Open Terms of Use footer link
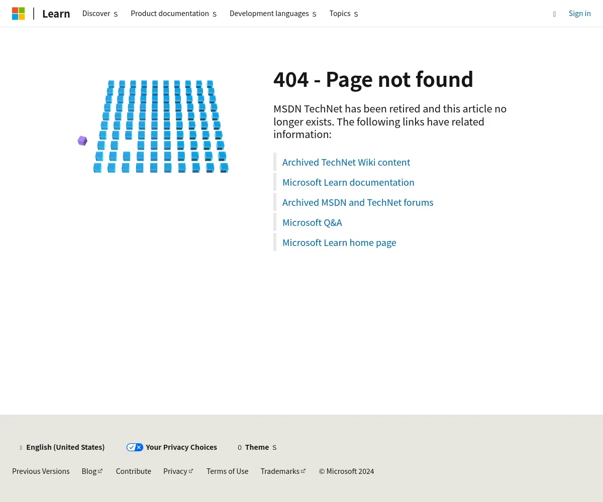603x502 pixels. pyautogui.click(x=227, y=471)
